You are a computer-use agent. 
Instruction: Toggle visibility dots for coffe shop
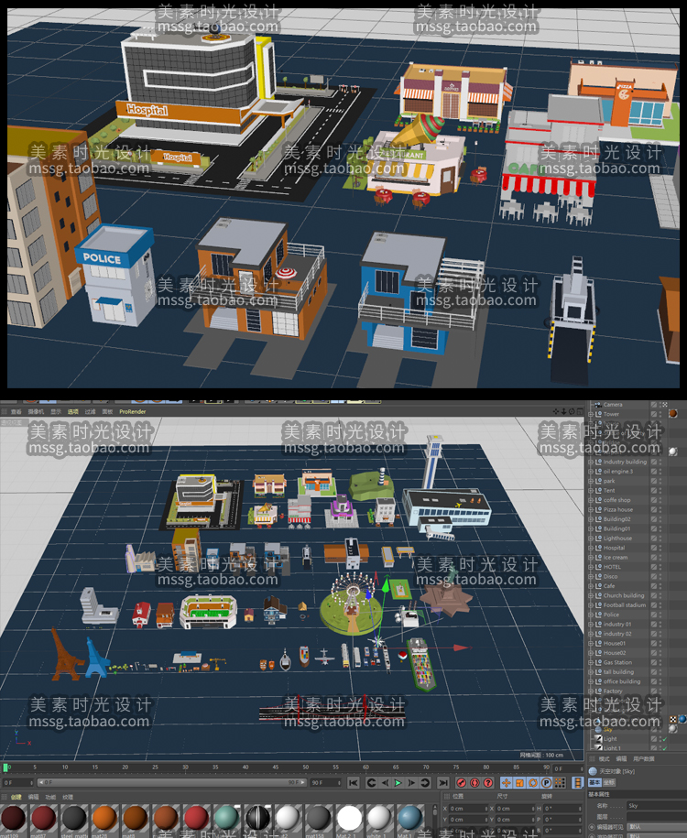point(660,500)
